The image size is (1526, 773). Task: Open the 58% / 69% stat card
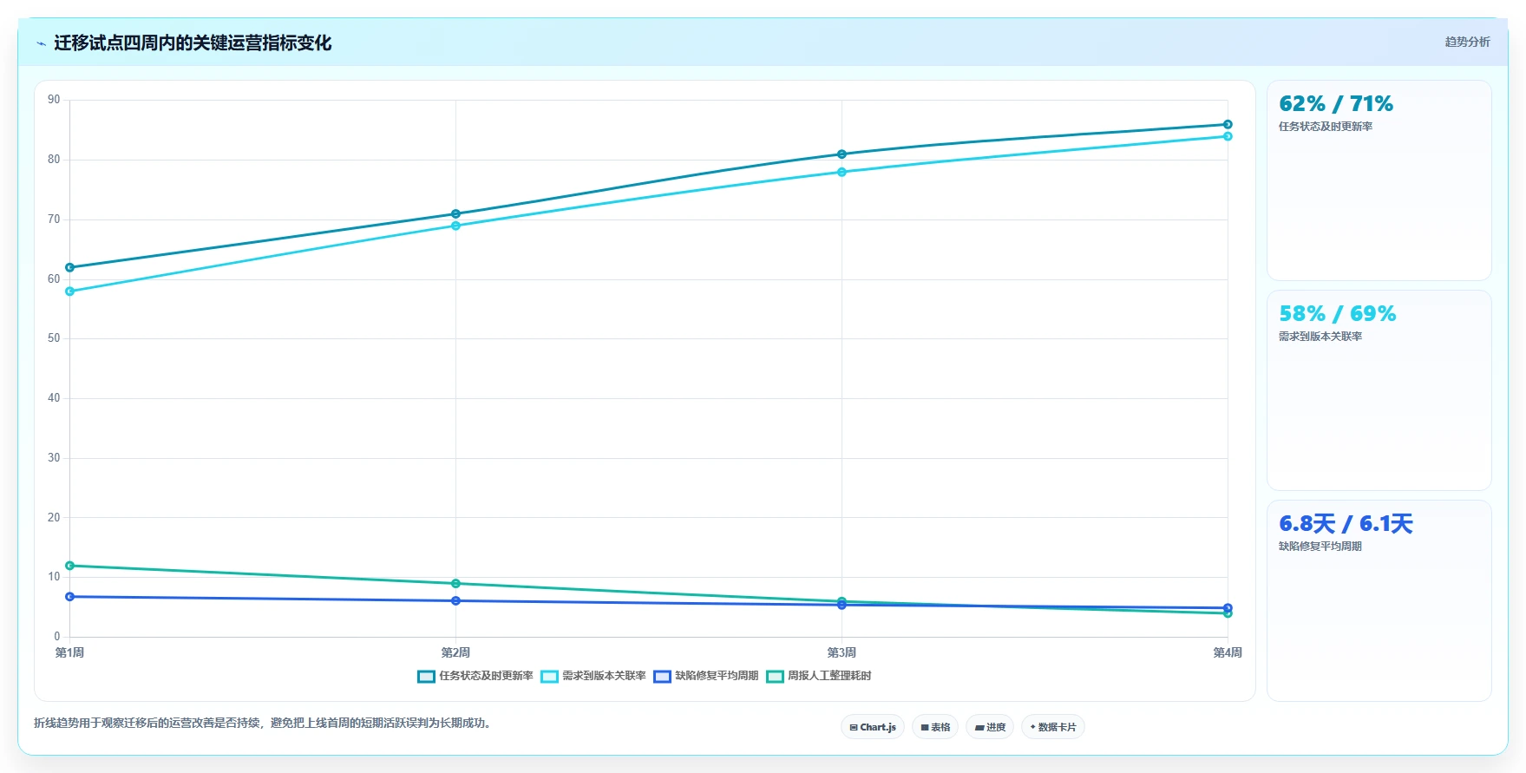coord(1379,390)
